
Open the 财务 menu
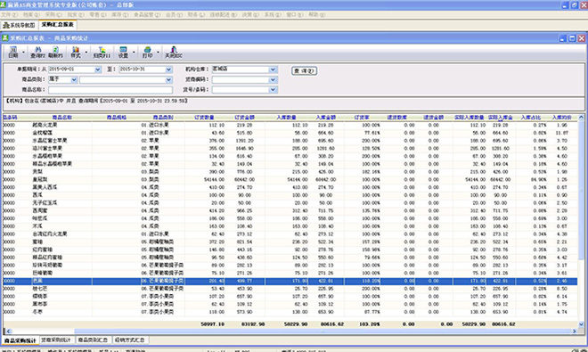pyautogui.click(x=196, y=14)
